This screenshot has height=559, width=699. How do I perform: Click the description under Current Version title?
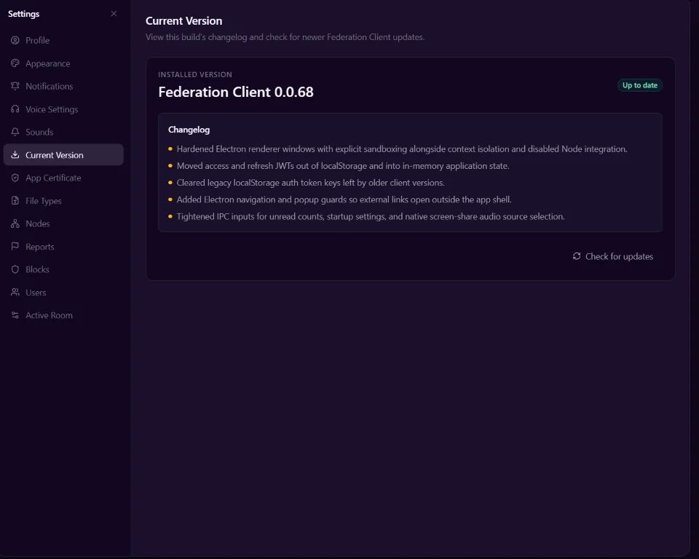pos(285,37)
